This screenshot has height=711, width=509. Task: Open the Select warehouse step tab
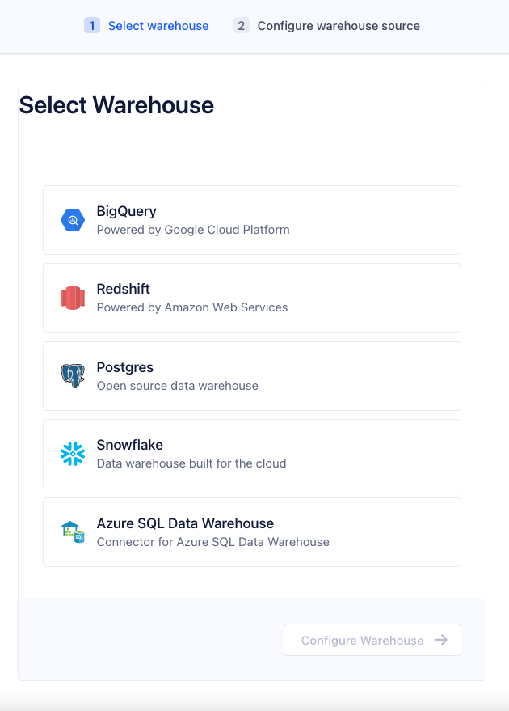pyautogui.click(x=158, y=26)
